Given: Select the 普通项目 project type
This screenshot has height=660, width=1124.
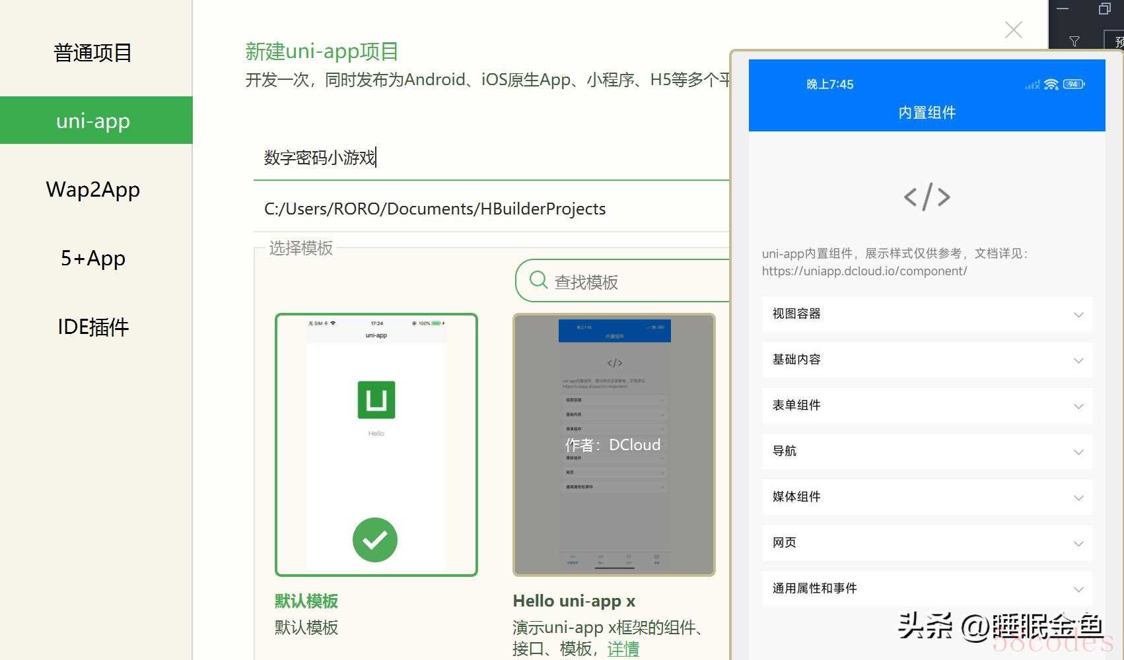Looking at the screenshot, I should tap(93, 53).
